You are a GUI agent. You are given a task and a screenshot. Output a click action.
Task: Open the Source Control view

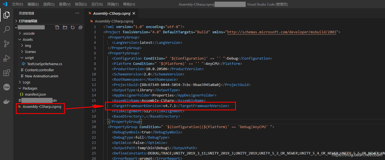[7, 44]
